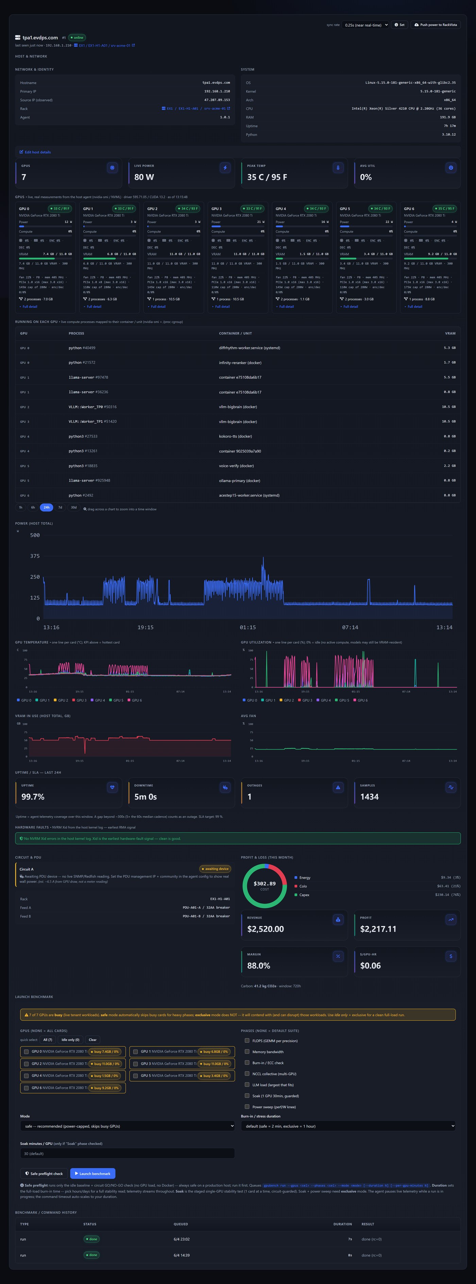Tick the GPU 1 benchmark checkbox

tap(135, 1052)
